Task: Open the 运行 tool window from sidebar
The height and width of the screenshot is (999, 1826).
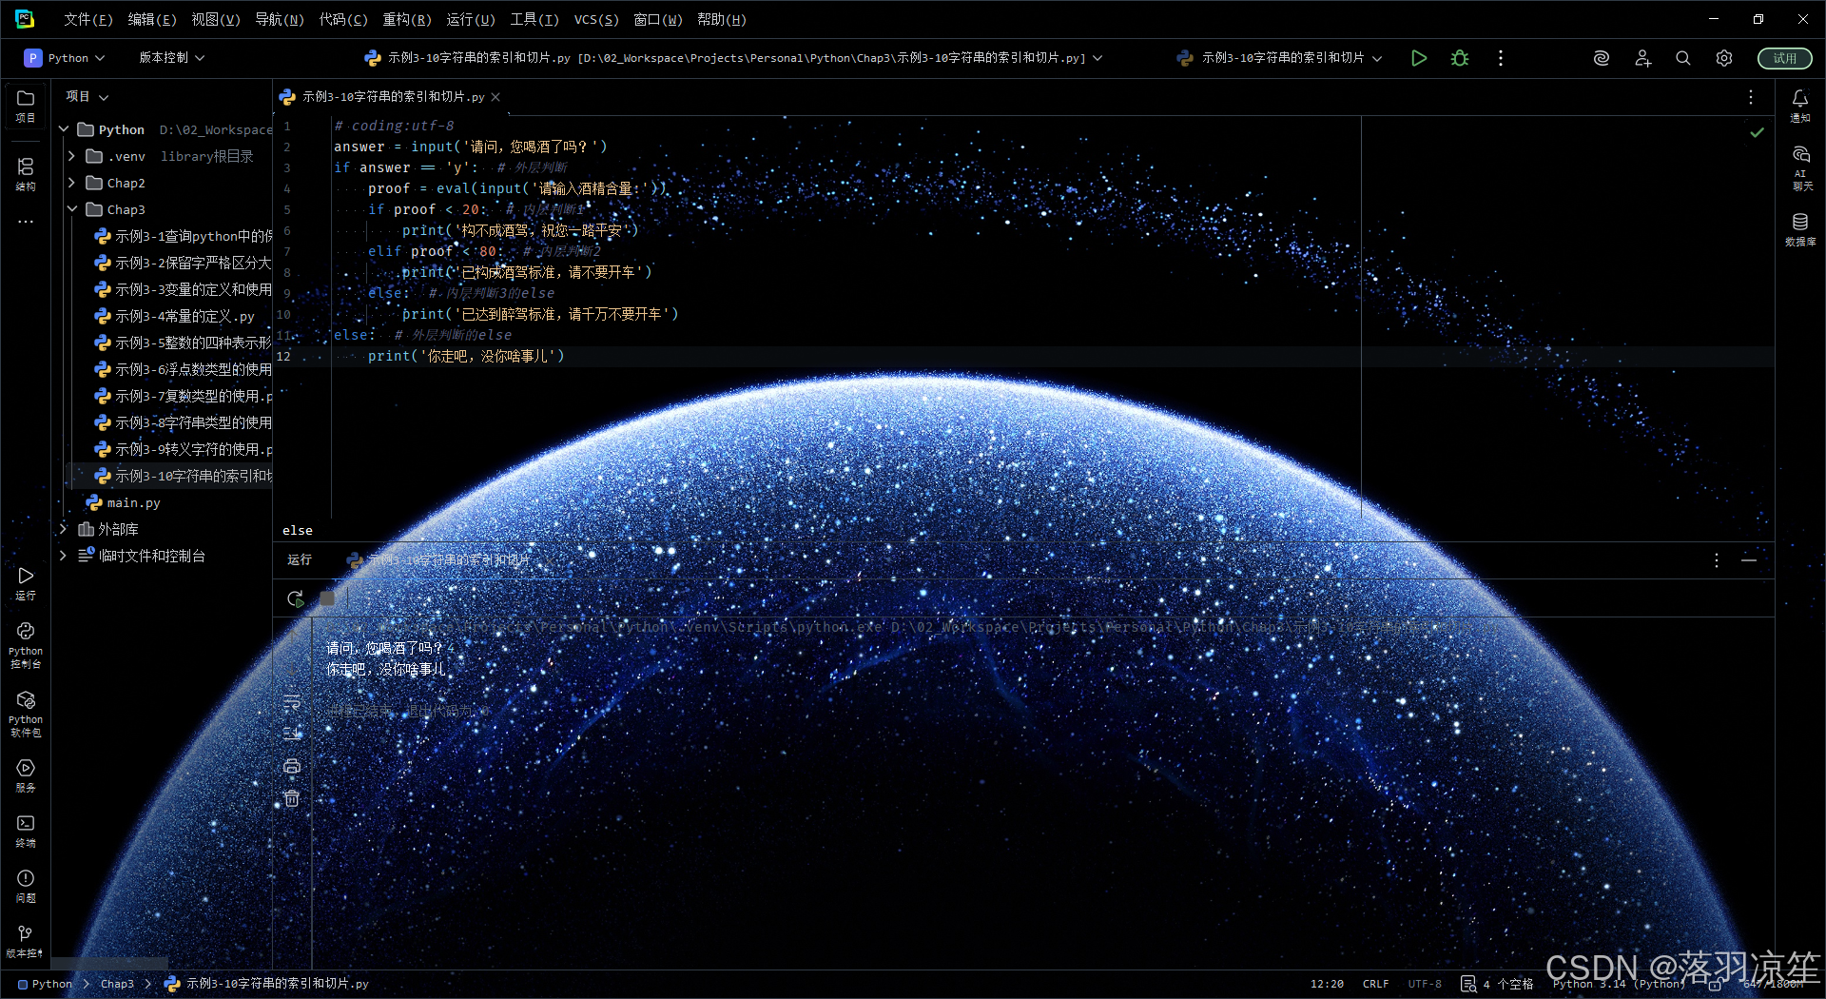Action: tap(26, 582)
